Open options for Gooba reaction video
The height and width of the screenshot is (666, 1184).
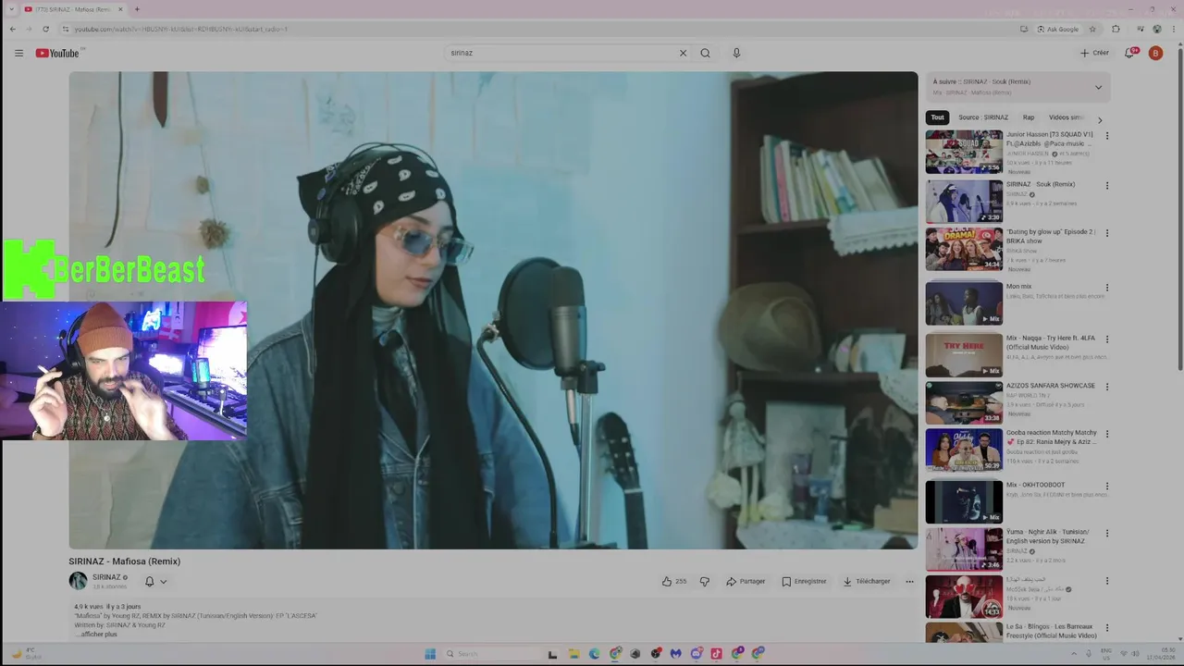pos(1106,434)
